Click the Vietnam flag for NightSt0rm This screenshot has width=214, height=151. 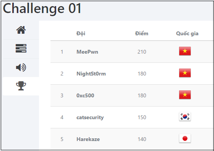pos(185,73)
